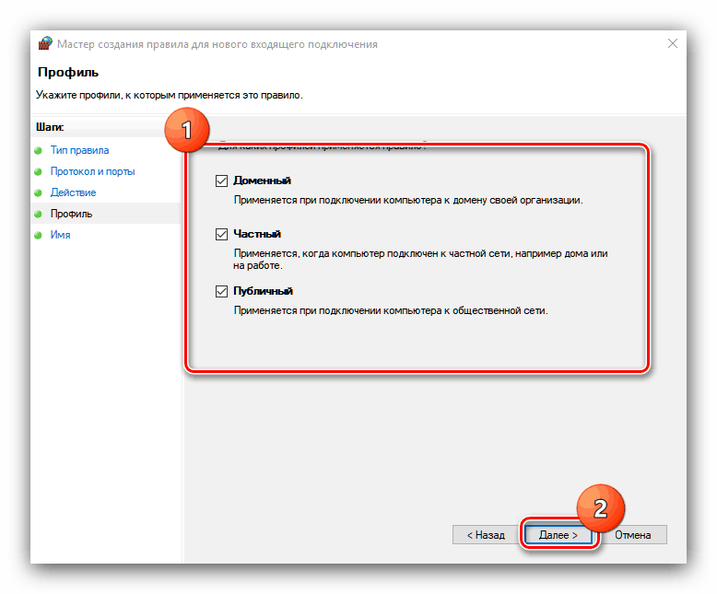Click the Шаги header in sidebar

(x=50, y=127)
